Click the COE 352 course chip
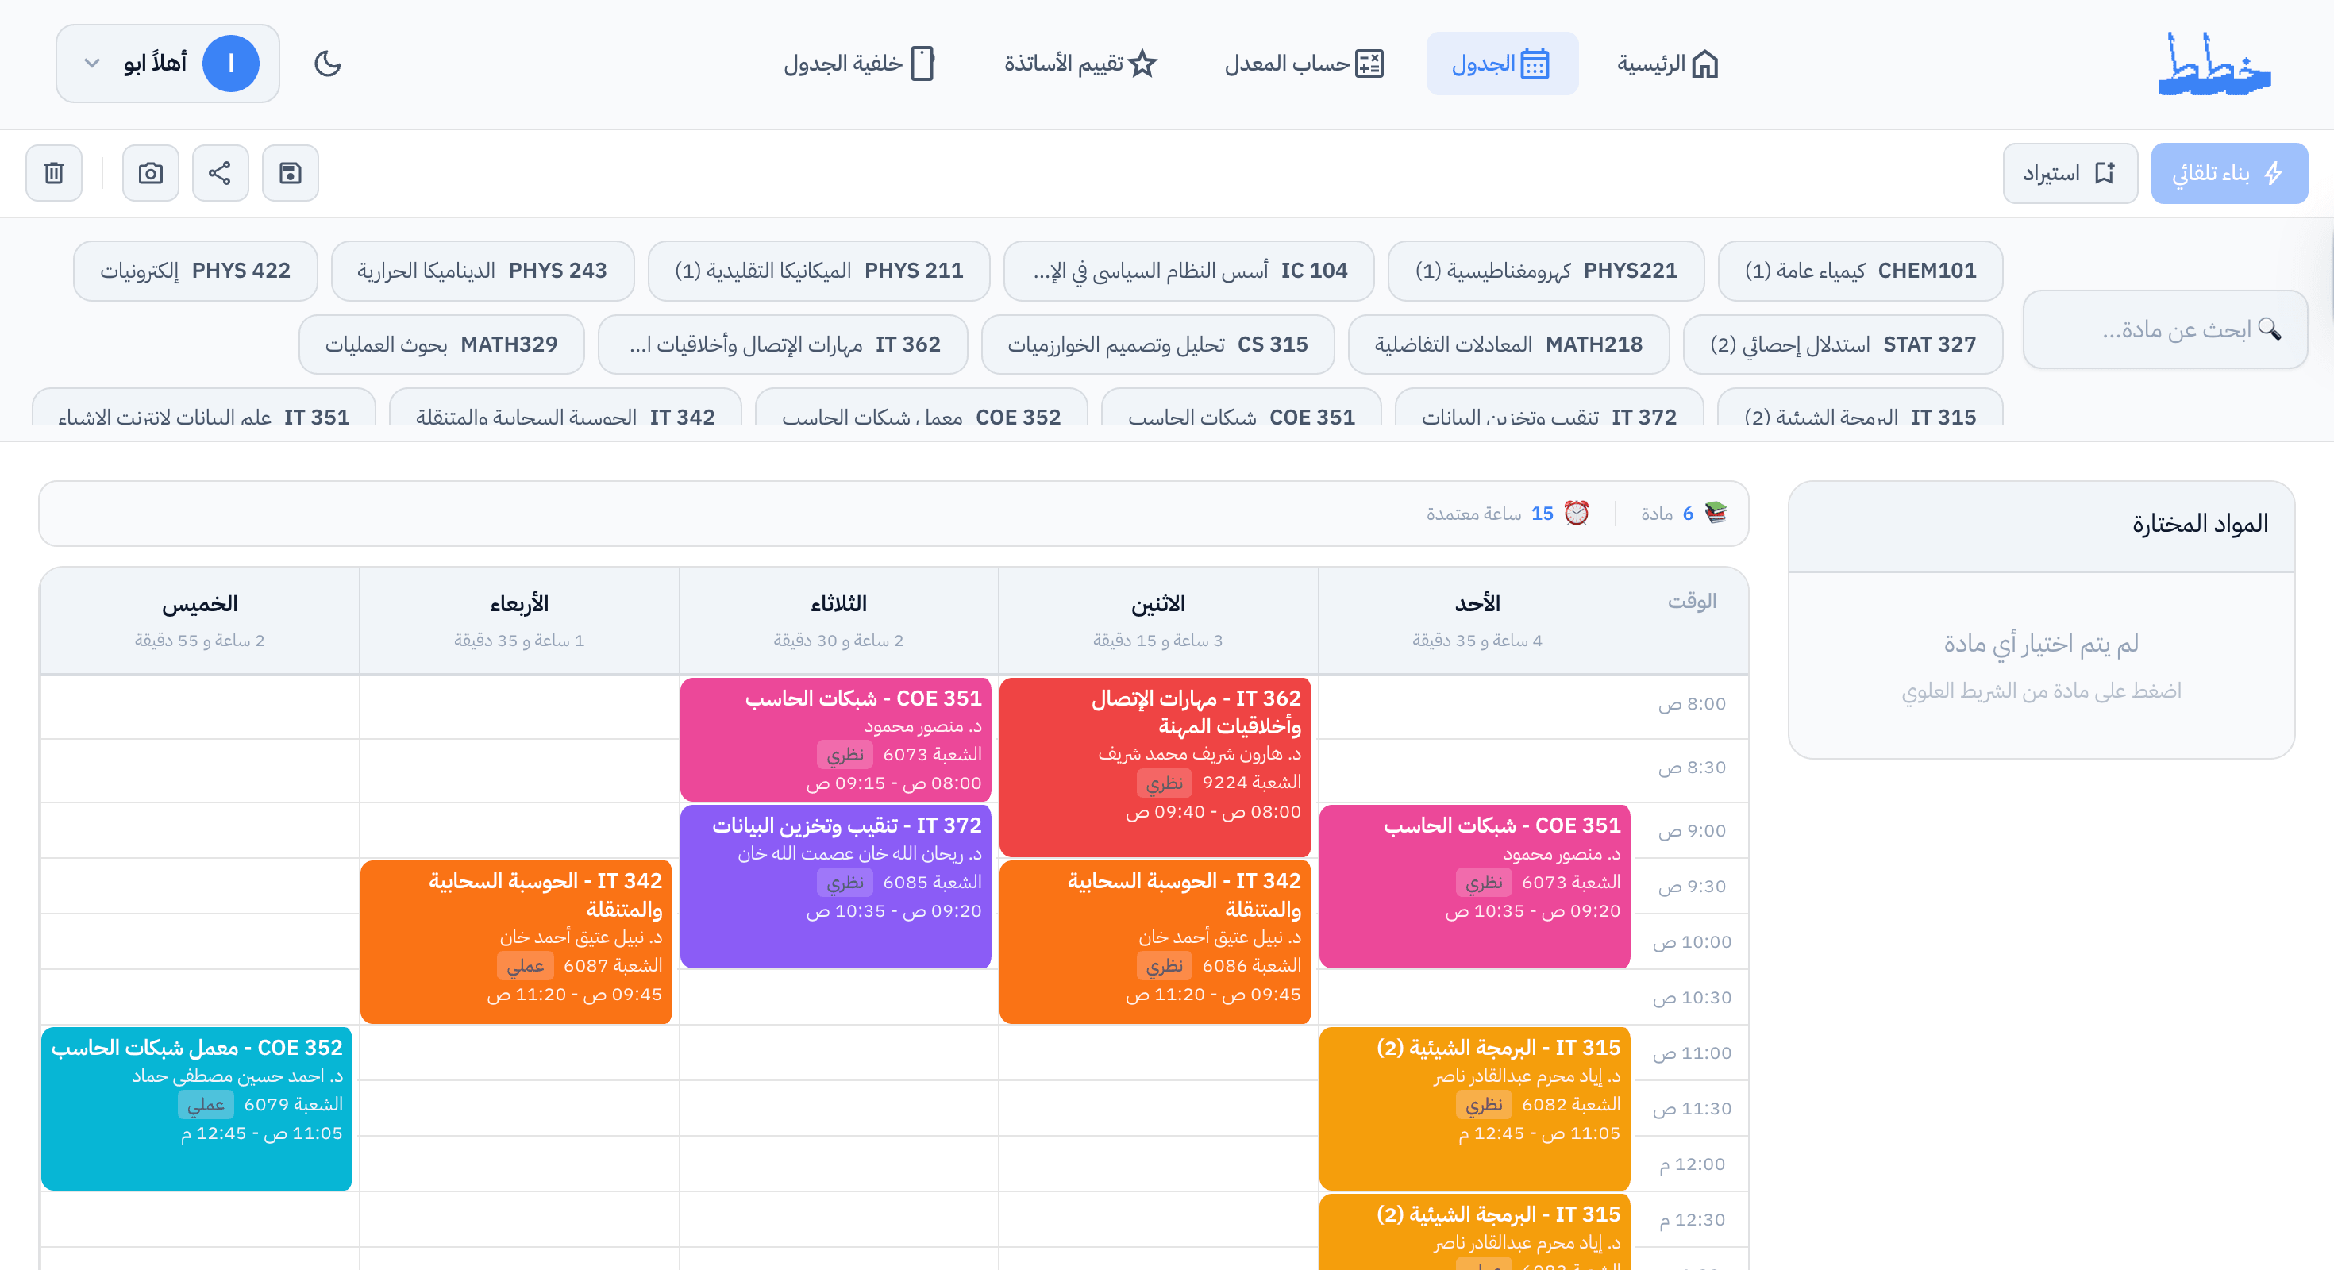 pyautogui.click(x=921, y=408)
